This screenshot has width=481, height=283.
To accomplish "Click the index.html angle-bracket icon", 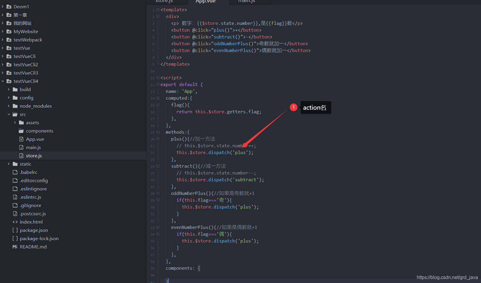I will [x=15, y=222].
